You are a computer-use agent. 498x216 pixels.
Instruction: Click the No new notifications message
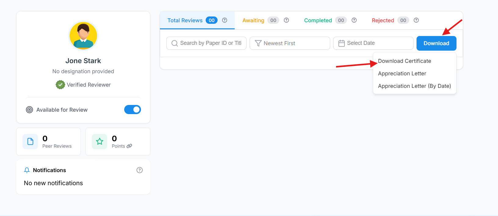coord(53,183)
